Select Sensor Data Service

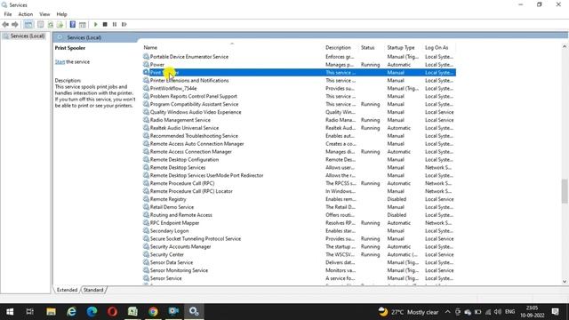pyautogui.click(x=172, y=262)
